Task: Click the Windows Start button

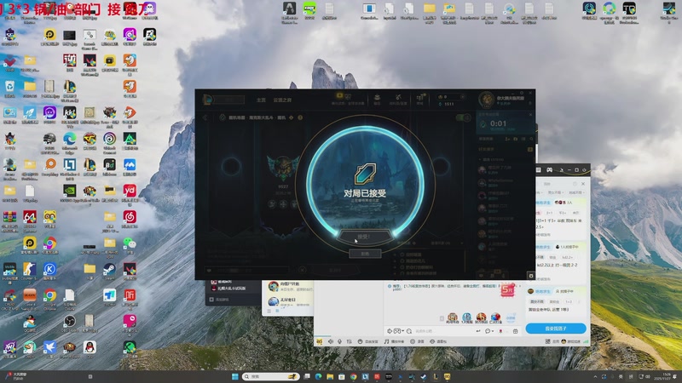Action: (x=235, y=376)
